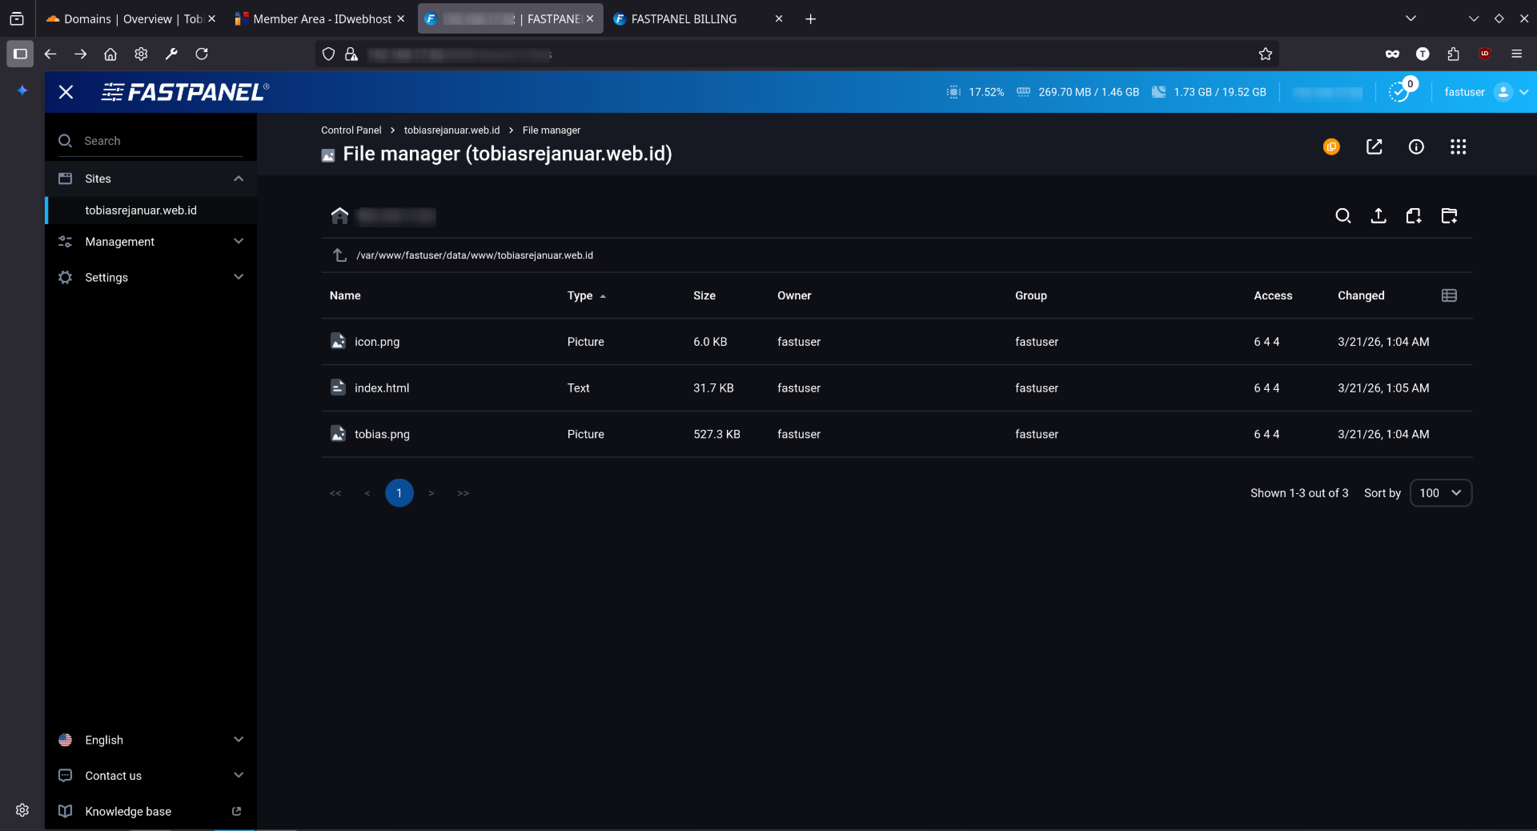Go up one directory level arrow
The width and height of the screenshot is (1537, 831).
pos(339,255)
